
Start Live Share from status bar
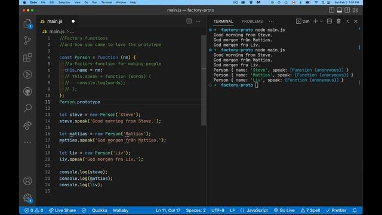click(62, 210)
